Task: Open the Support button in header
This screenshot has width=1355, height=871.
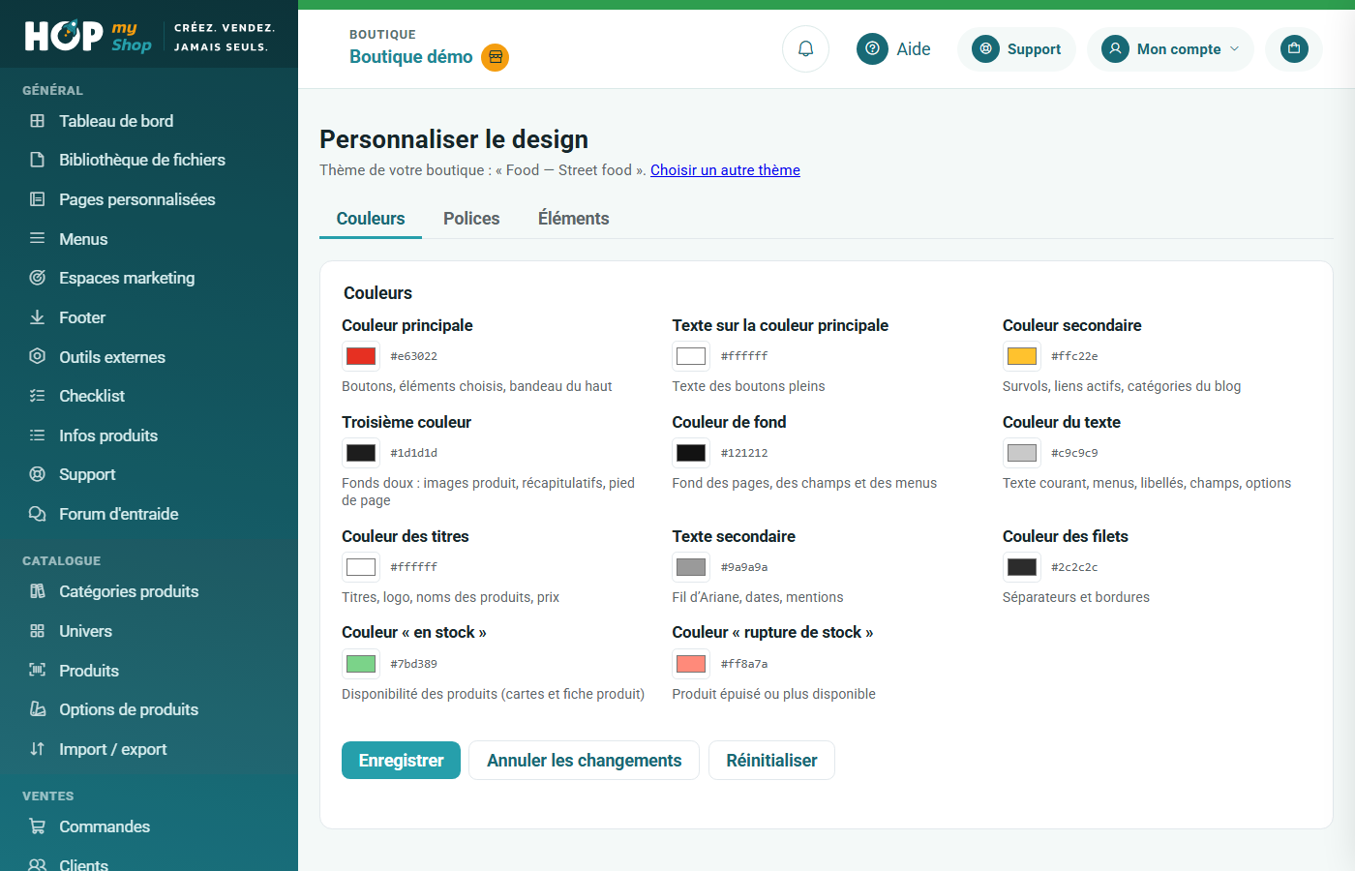Action: [1016, 48]
